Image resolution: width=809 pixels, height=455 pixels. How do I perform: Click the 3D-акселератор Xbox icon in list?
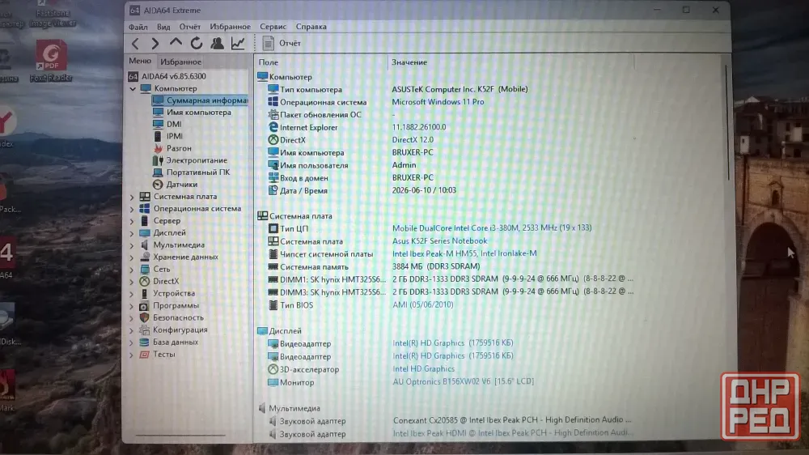click(273, 369)
